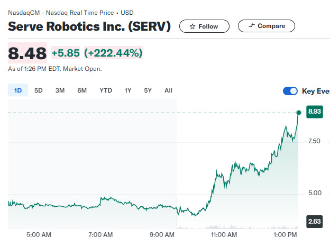330x247 pixels.
Task: Switch to the 3M chart range
Action: point(60,90)
